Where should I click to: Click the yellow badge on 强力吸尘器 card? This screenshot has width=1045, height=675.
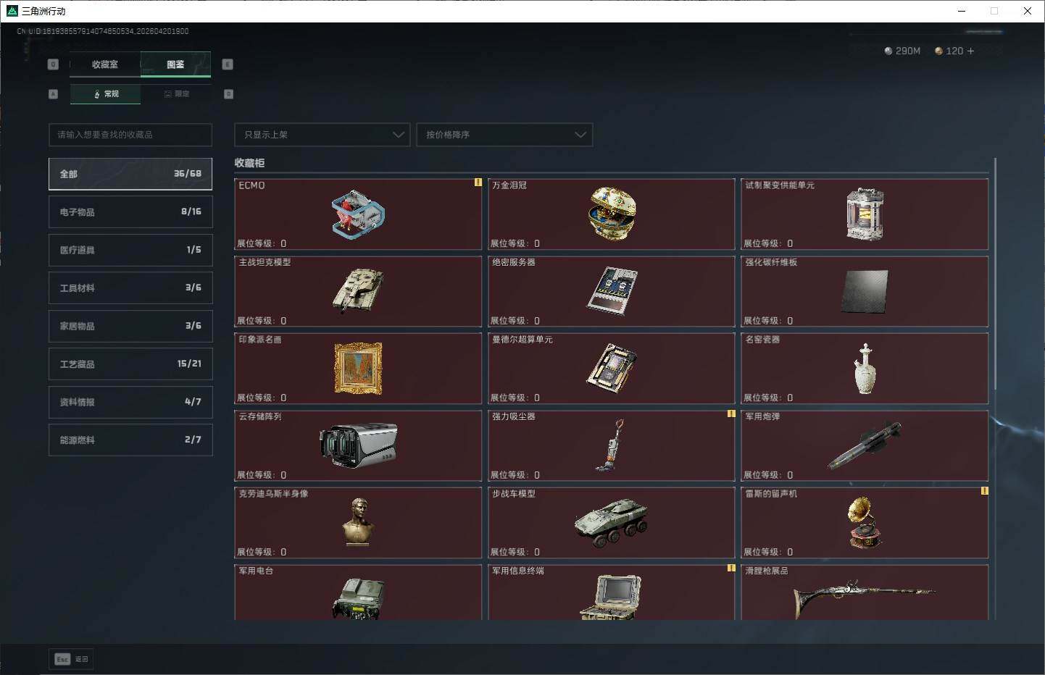pyautogui.click(x=731, y=414)
